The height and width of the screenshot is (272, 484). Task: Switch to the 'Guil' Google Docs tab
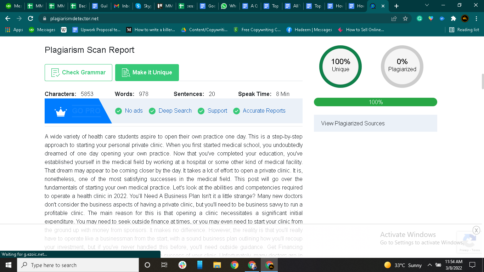point(100,6)
